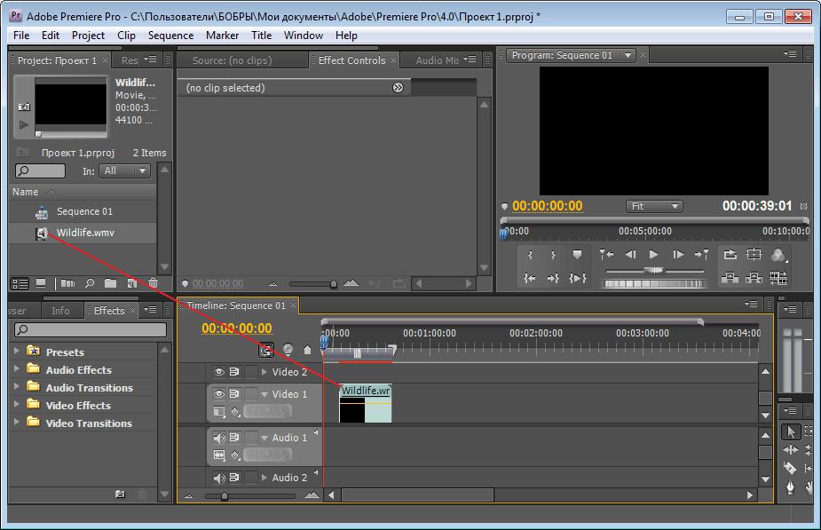Click Set Unnumbered Marker in Program monitor

[577, 255]
